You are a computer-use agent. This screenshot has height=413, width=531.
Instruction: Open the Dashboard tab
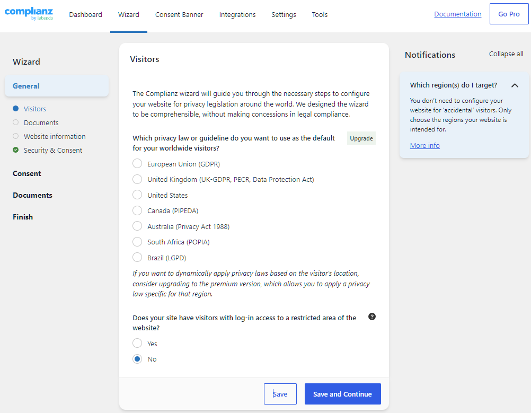(x=86, y=14)
